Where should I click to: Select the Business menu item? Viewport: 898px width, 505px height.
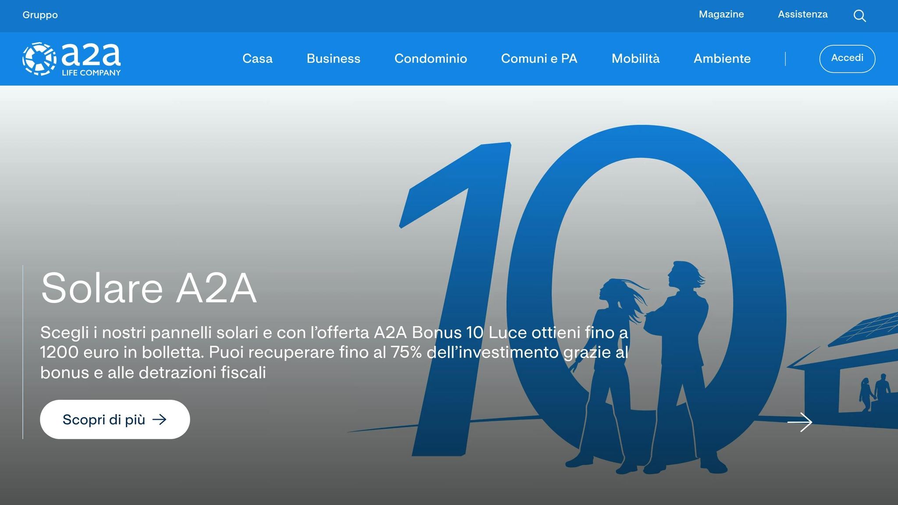[333, 59]
